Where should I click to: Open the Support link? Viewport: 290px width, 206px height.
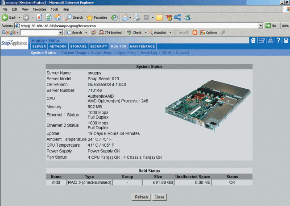tap(182, 53)
